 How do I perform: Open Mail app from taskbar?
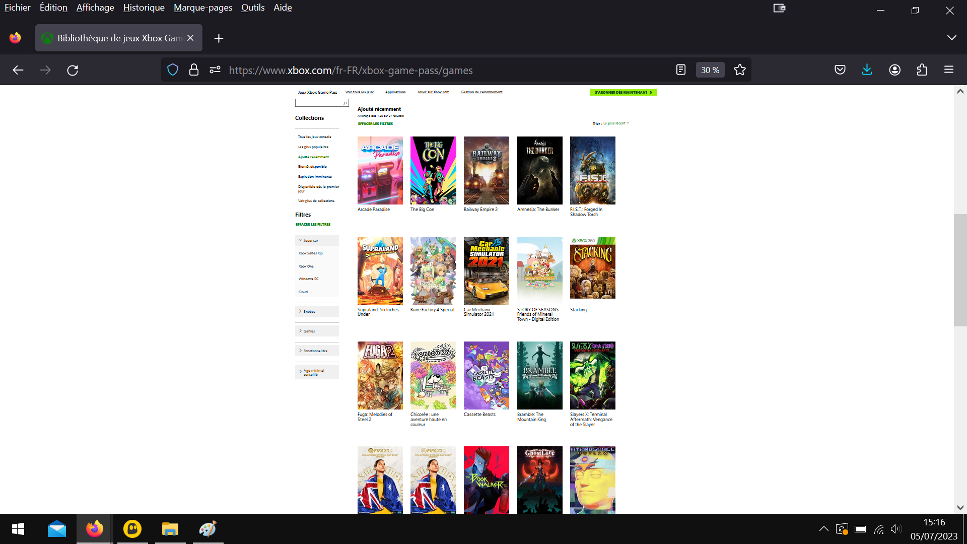pos(57,529)
